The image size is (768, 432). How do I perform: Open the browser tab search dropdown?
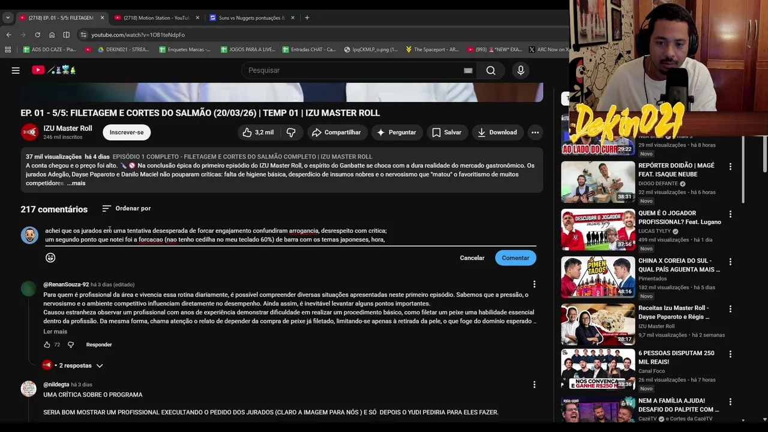(7, 17)
